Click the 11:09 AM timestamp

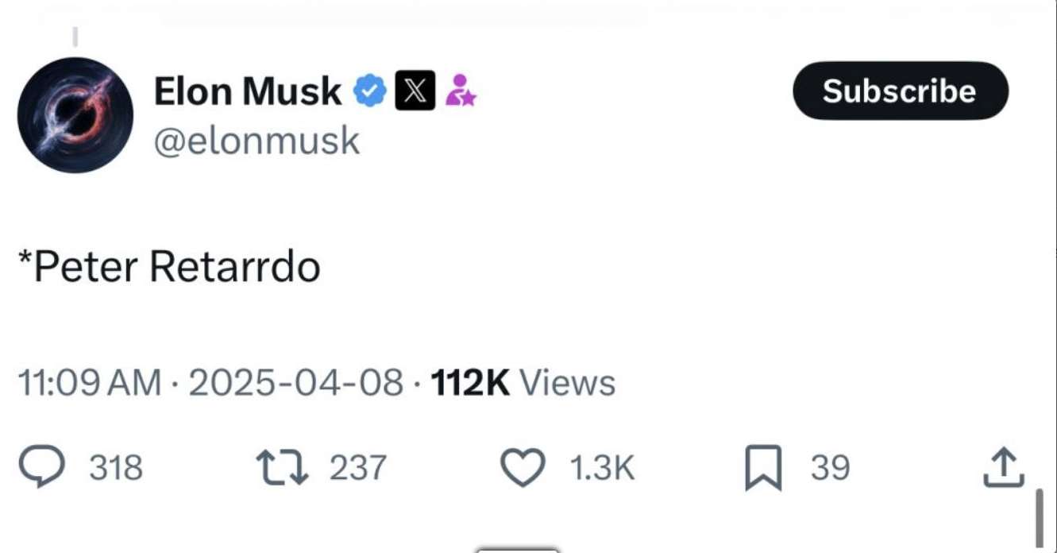pos(90,383)
